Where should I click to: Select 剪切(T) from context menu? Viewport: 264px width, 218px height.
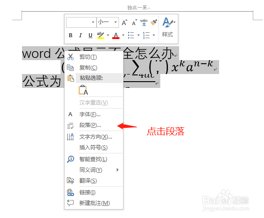pos(94,57)
